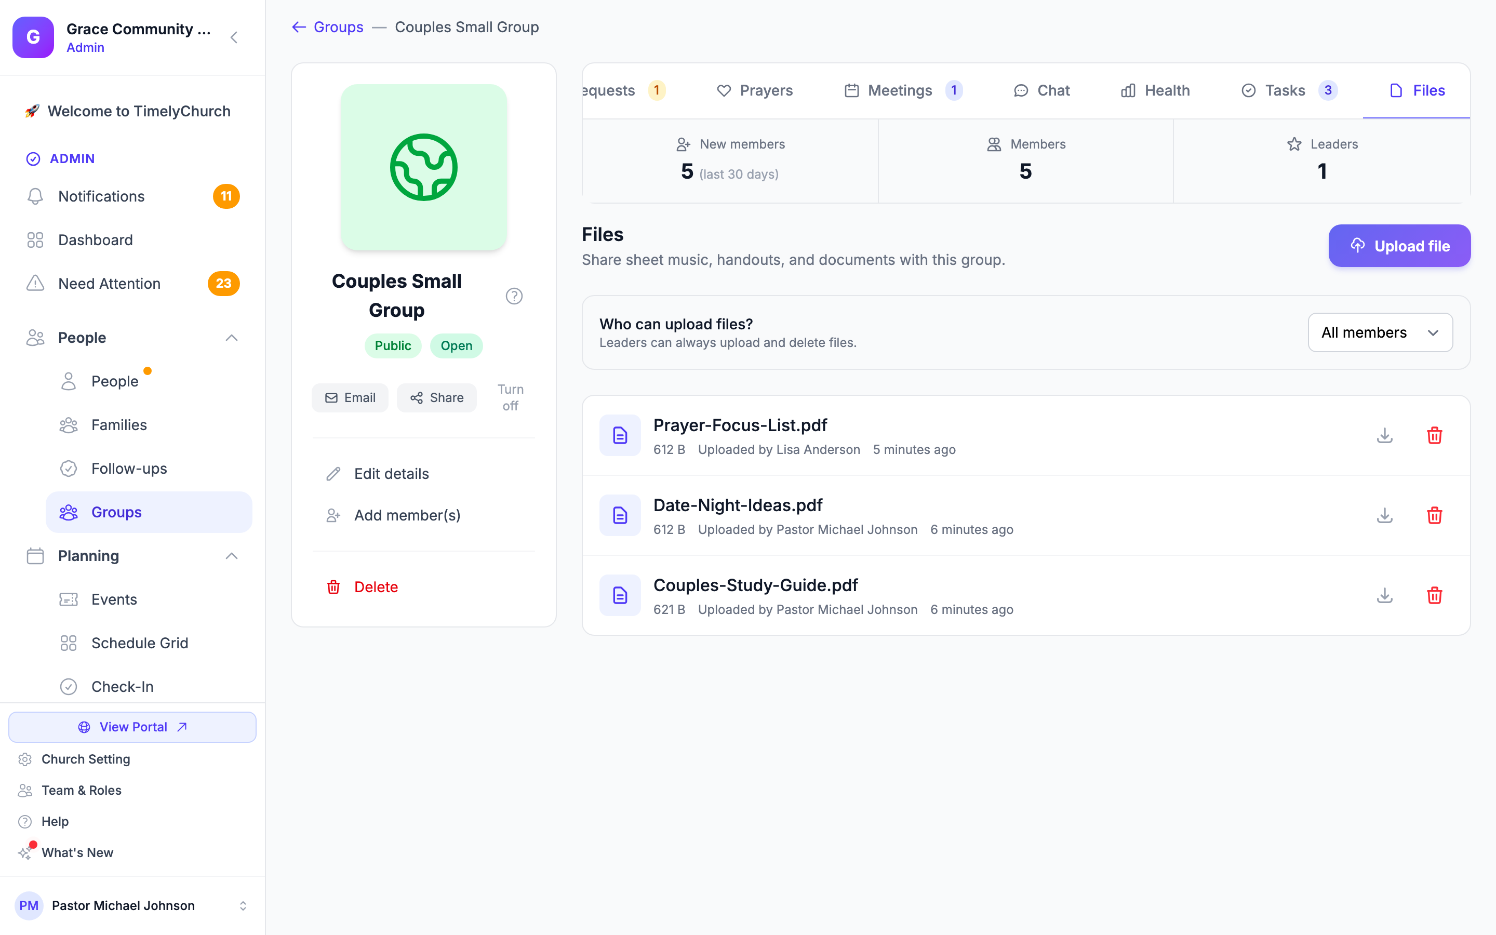Open the Chat tab
1496x935 pixels.
(1041, 91)
